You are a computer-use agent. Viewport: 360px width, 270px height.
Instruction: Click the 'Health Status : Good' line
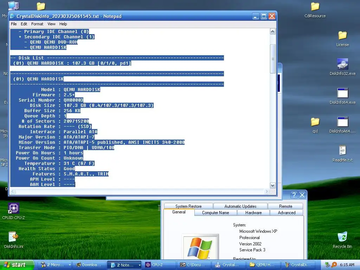click(x=47, y=168)
